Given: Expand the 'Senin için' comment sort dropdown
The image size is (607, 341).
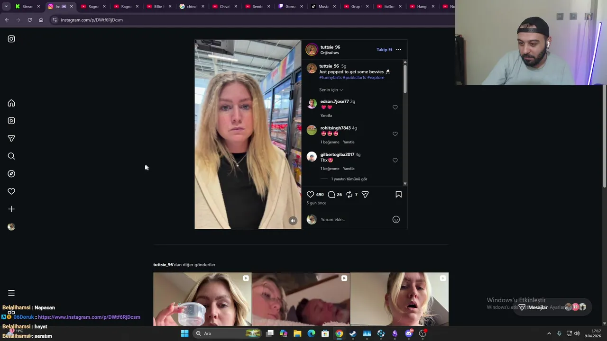Looking at the screenshot, I should (x=331, y=90).
